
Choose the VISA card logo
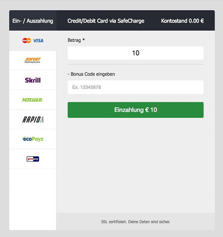(x=38, y=41)
